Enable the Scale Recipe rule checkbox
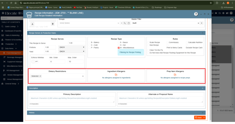Viewport: 235px width, 124px height. (x=148, y=43)
